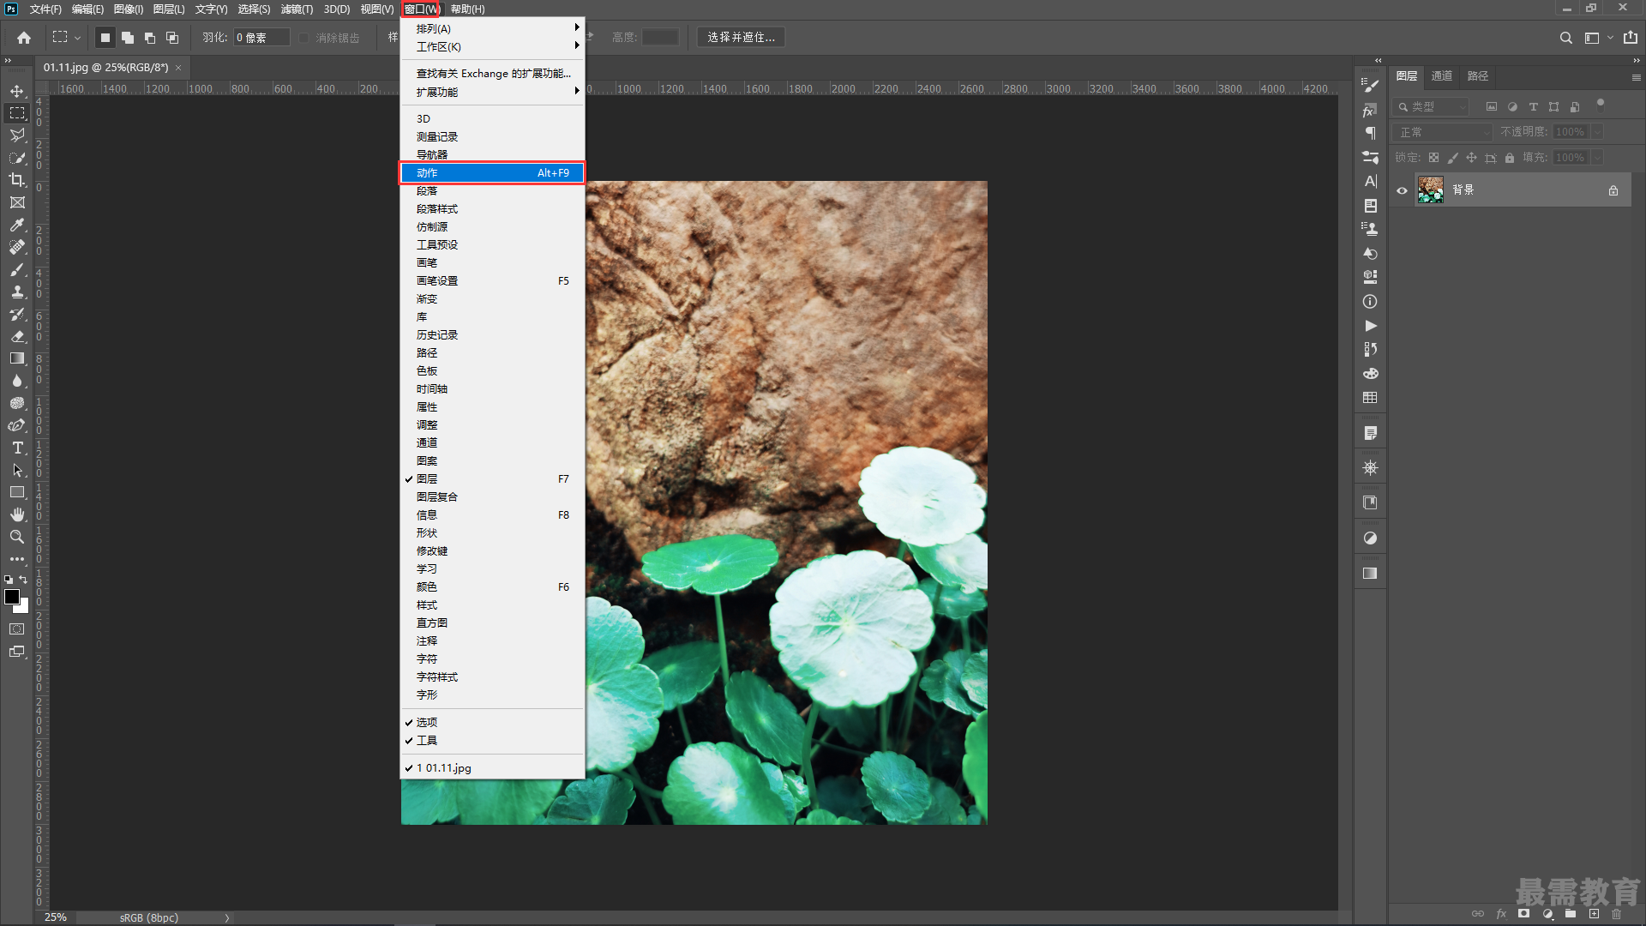Select the Hand tool

[17, 514]
